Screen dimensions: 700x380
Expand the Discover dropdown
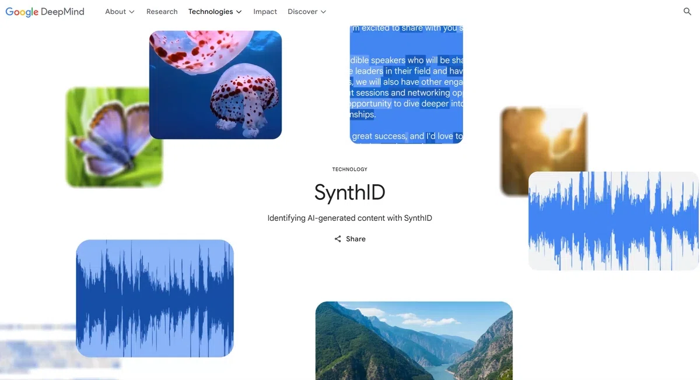[x=307, y=12]
